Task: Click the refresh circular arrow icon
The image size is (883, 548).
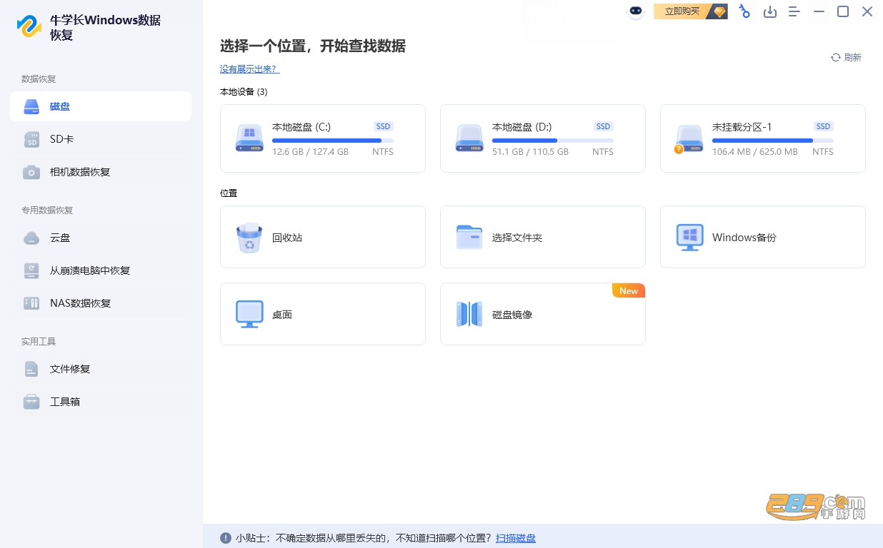Action: [835, 58]
